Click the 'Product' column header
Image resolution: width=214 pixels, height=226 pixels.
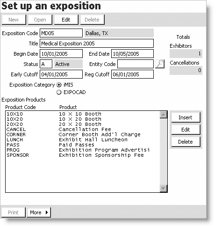coord(68,107)
